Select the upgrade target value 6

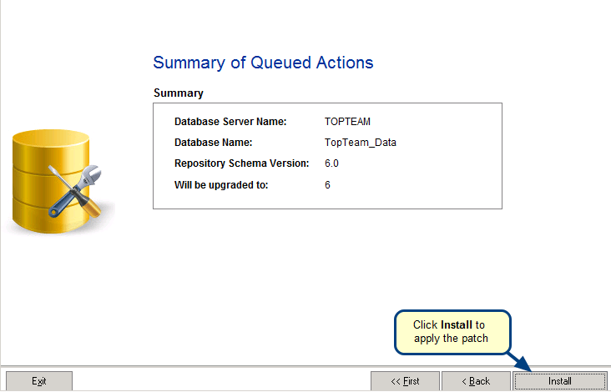[327, 184]
